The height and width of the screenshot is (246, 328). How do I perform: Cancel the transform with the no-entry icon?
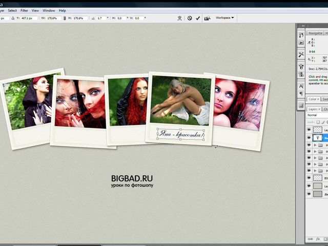[x=190, y=18]
